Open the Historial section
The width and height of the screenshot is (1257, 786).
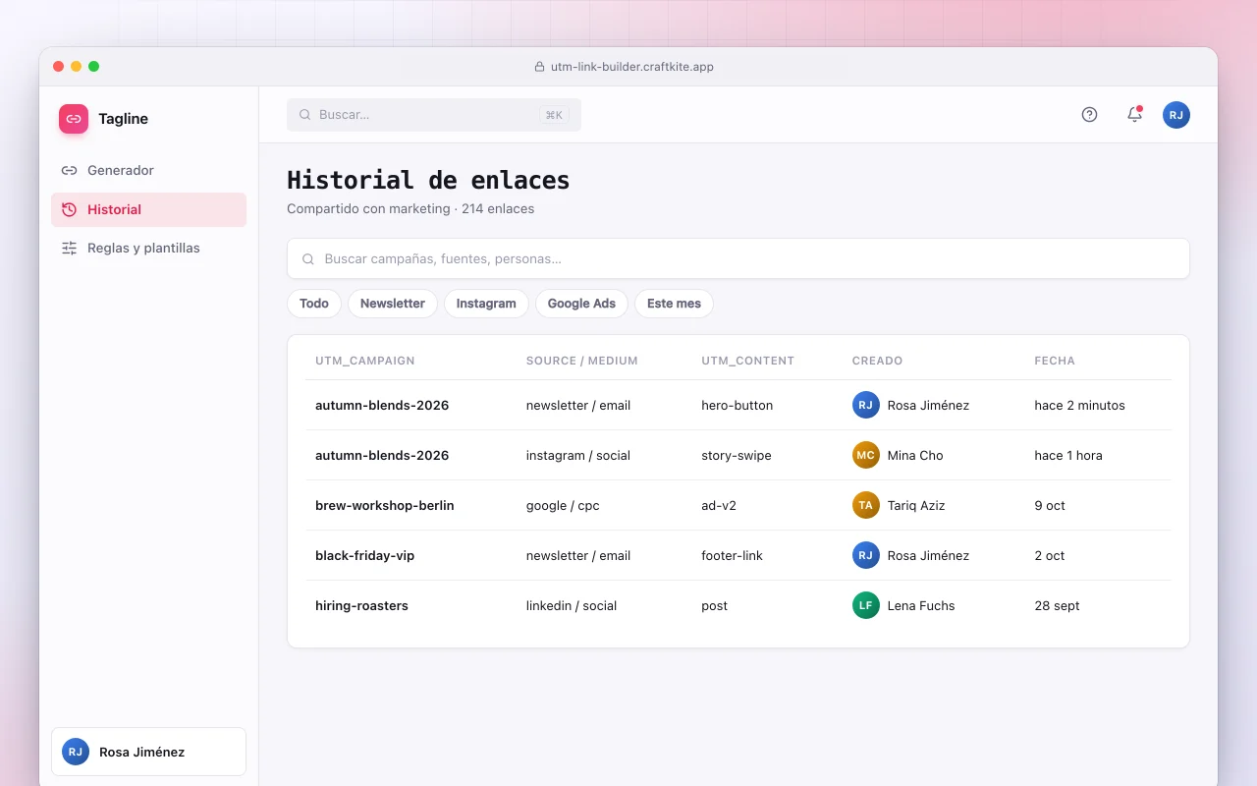148,209
